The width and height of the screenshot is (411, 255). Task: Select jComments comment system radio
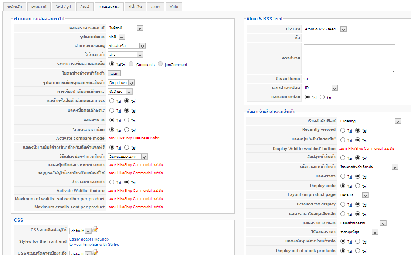tap(131, 64)
